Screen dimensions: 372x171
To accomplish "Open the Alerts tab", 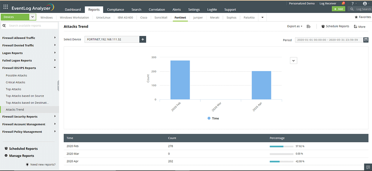I will (177, 10).
